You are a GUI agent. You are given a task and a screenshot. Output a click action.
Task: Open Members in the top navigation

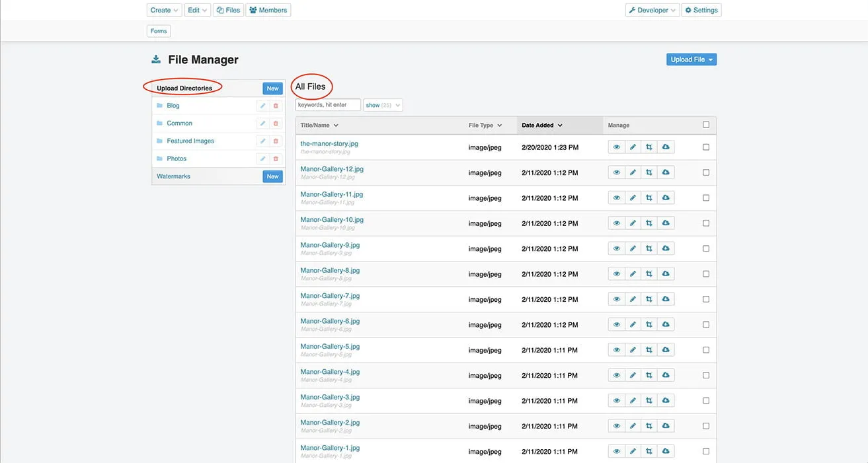[268, 10]
